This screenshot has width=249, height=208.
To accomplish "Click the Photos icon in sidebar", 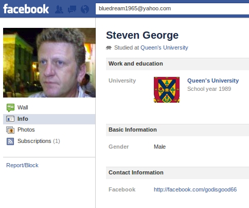I will 10,130.
